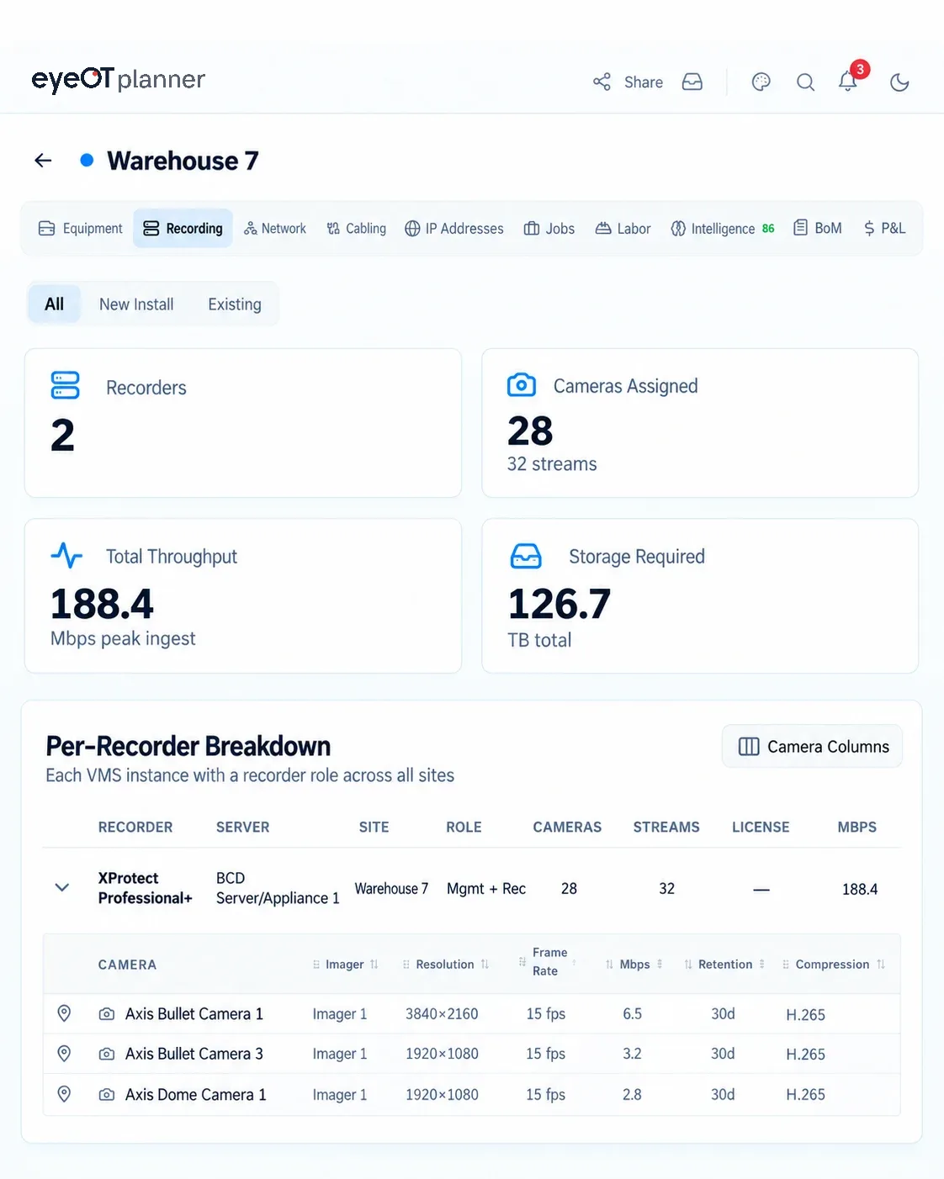
Task: Go to IP Addresses tab
Action: coord(454,229)
